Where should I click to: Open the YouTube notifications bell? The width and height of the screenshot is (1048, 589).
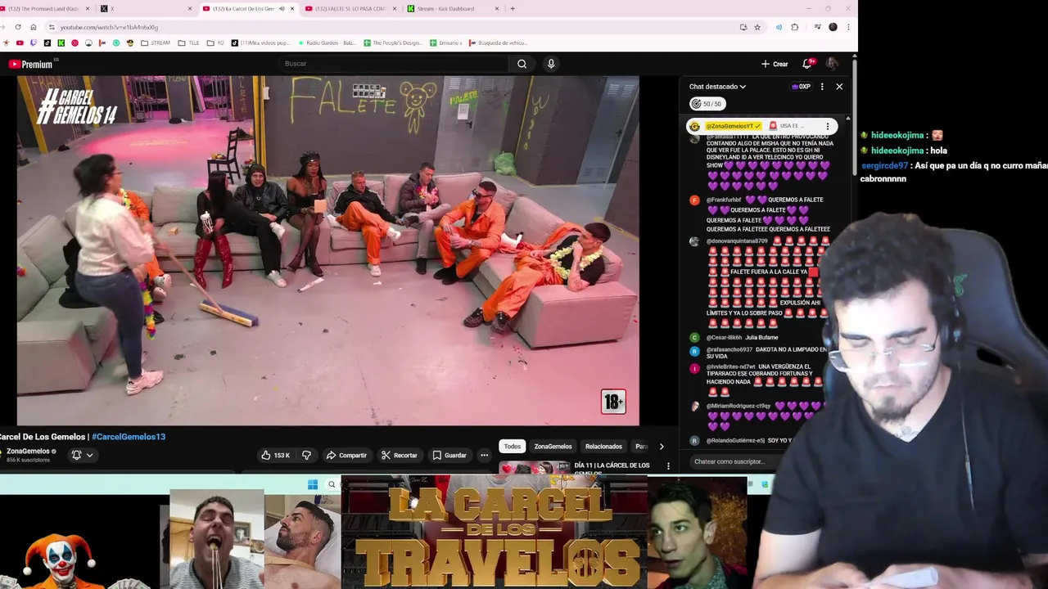tap(807, 64)
